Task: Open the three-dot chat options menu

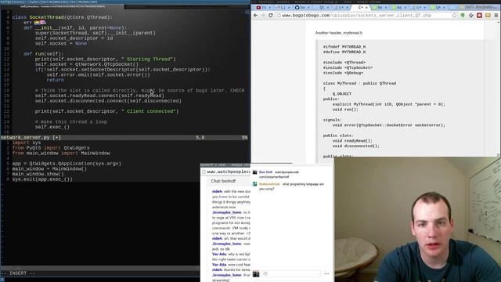Action: click(326, 273)
